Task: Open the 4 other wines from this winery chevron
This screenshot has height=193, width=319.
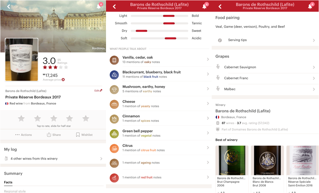Action: 101,159
